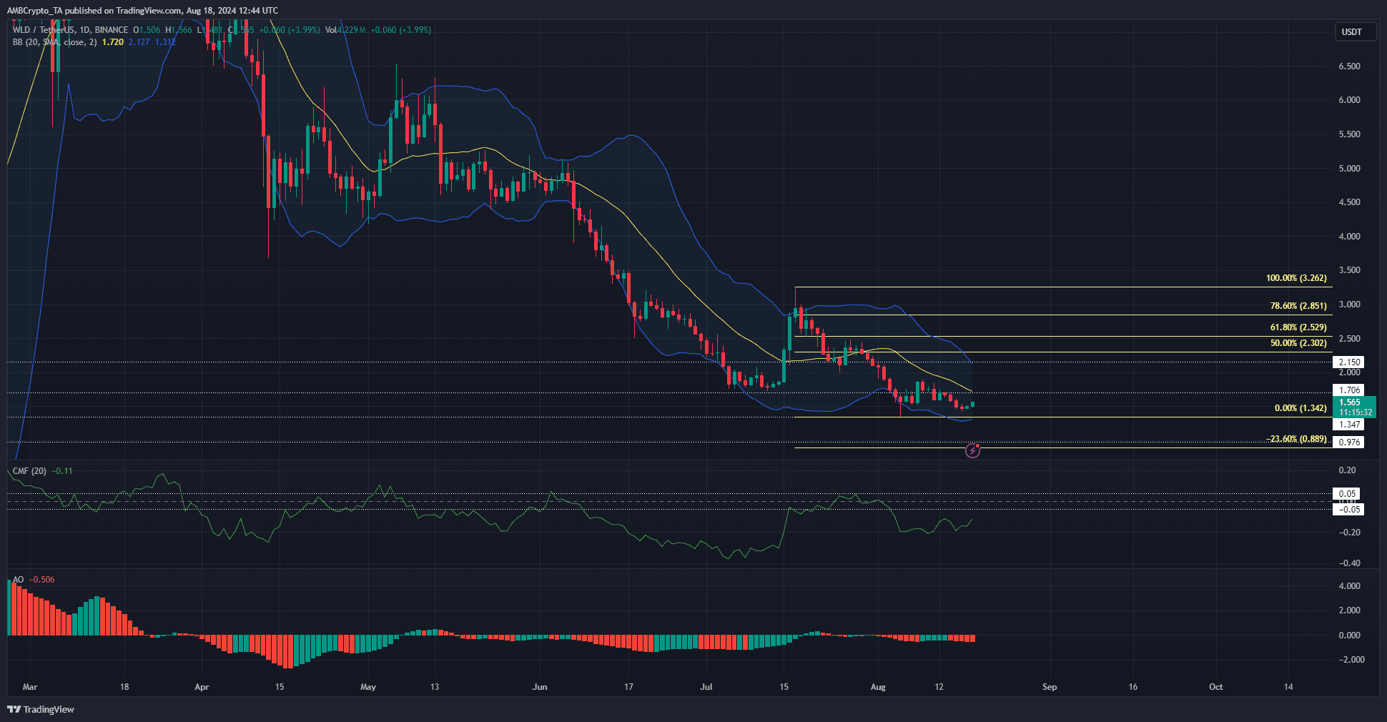Click the BB (20, SMA, close, 2) legend
The width and height of the screenshot is (1387, 722).
pos(54,42)
